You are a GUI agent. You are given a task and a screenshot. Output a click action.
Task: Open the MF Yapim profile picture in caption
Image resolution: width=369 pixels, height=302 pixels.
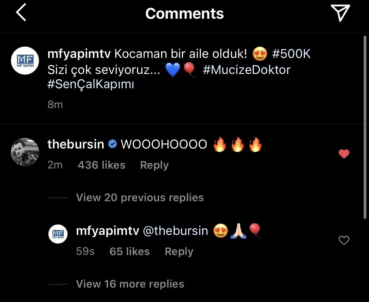click(x=25, y=61)
